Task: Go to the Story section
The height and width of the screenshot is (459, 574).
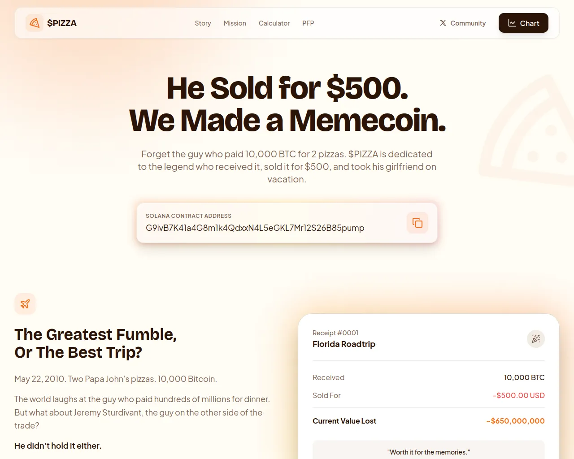Action: coord(203,23)
